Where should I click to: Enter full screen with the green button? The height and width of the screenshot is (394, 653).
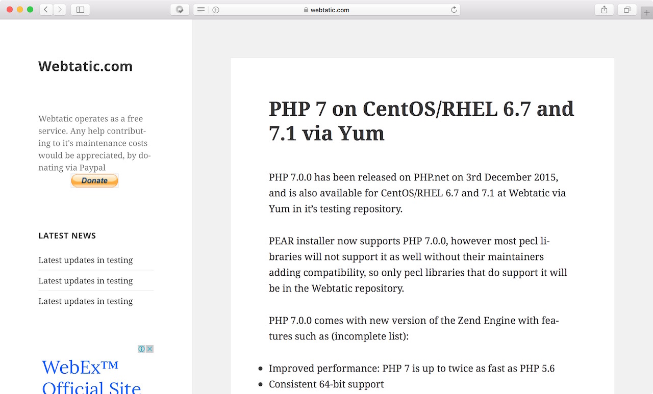(30, 10)
